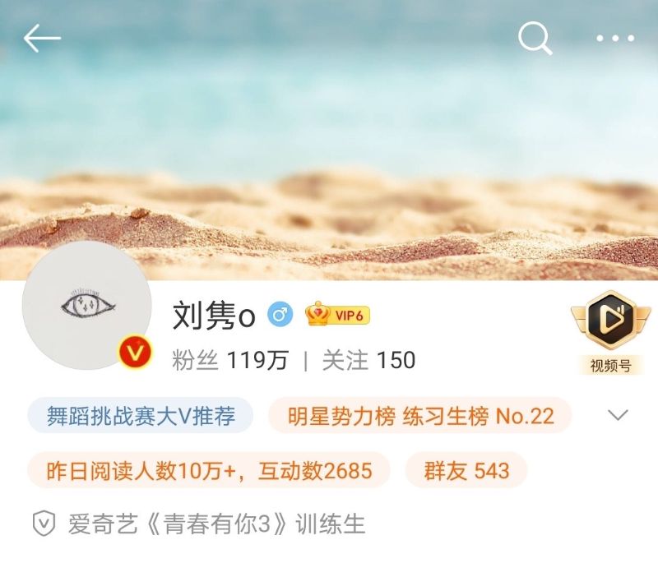Viewport: 658px width, 563px height.
Task: Open 明星势力榜 练习生榜 No.22 ranking tag
Action: [x=420, y=415]
